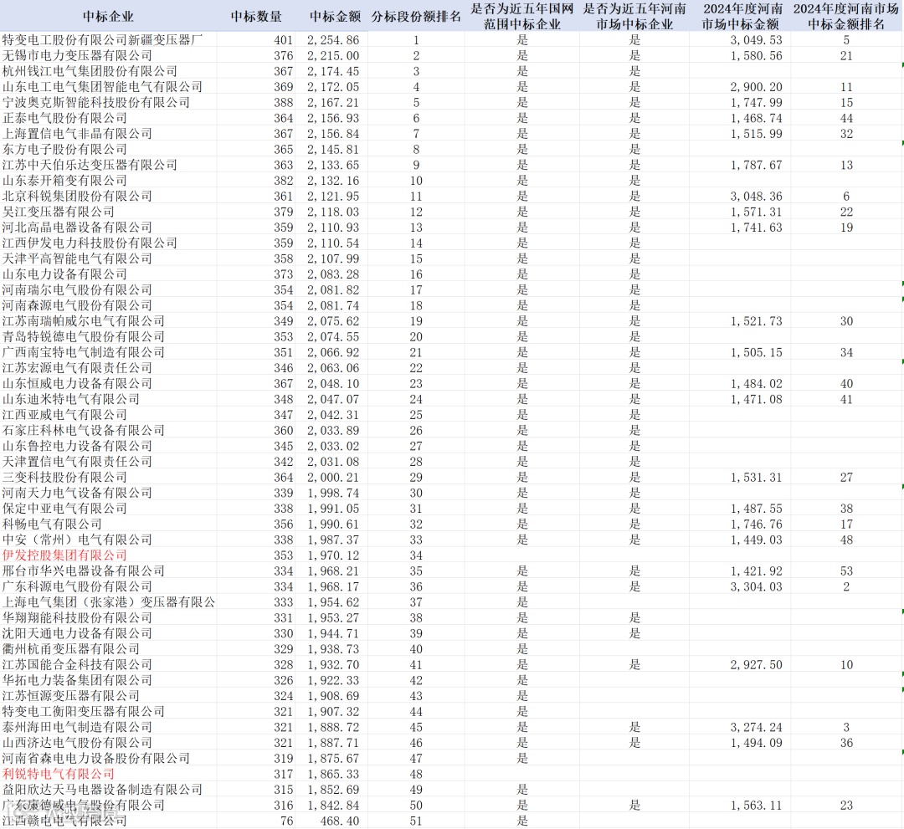Click cell 东方电子股份有限公司
Image resolution: width=904 pixels, height=829 pixels.
64,149
